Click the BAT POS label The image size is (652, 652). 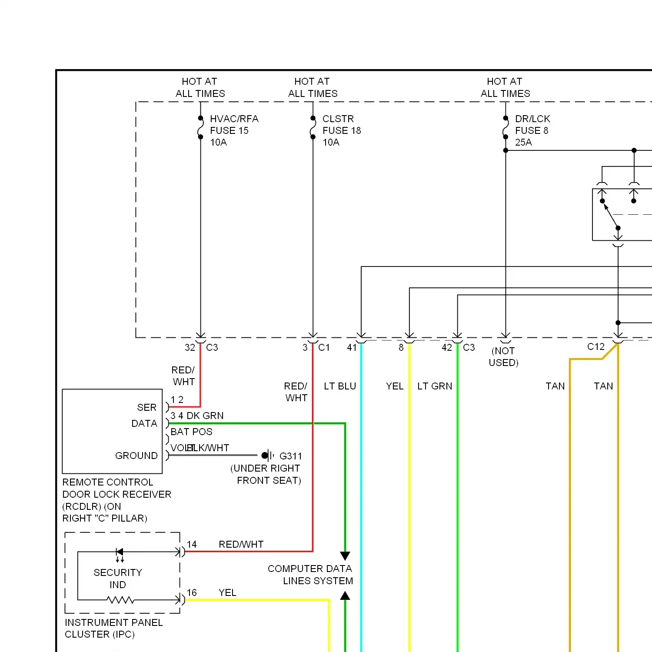(191, 432)
